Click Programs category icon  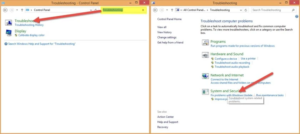pyautogui.click(x=205, y=43)
